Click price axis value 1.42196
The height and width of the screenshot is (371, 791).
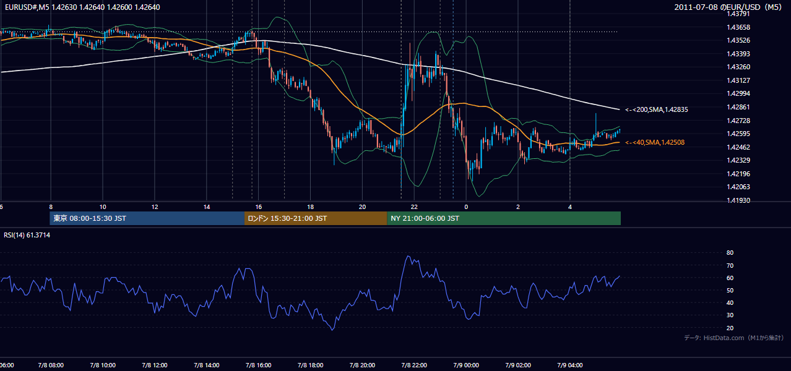738,174
